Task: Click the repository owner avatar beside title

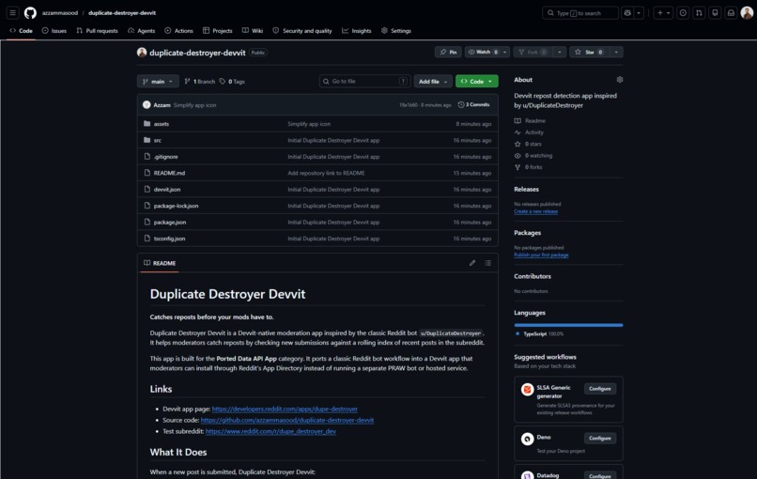Action: coord(142,53)
